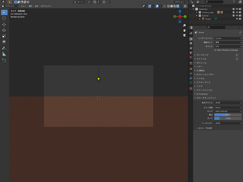243x182 pixels.
Task: Click the ガンマ slider
Action: click(228, 118)
